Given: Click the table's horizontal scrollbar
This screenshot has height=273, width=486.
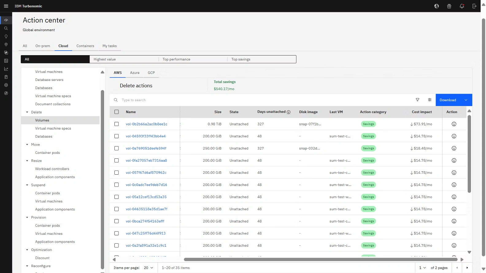Looking at the screenshot, I should (x=320, y=260).
